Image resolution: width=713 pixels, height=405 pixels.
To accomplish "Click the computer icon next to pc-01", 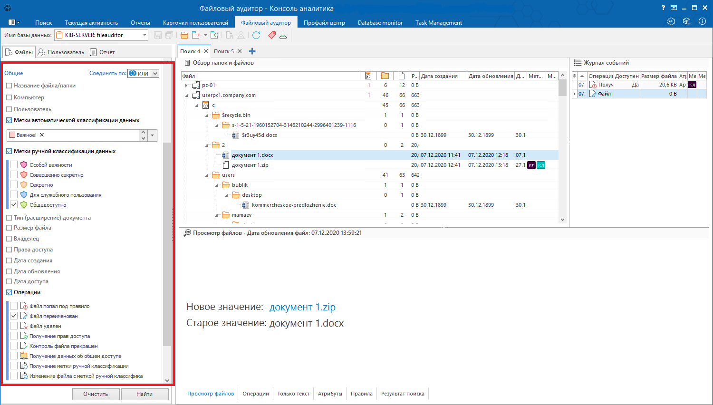I will [x=196, y=85].
